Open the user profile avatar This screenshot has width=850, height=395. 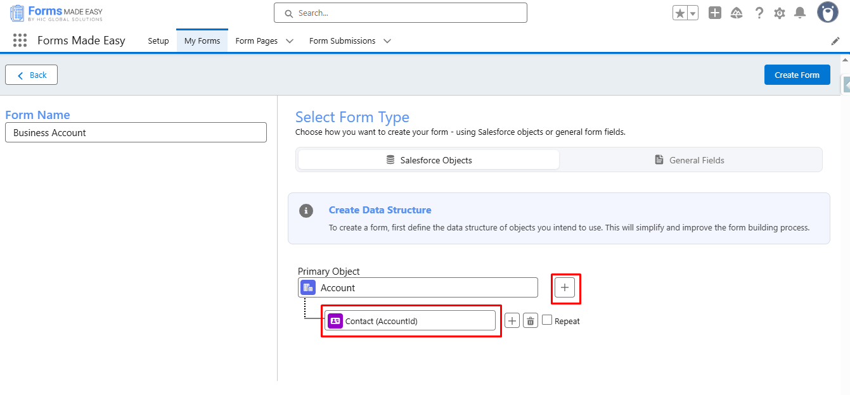pyautogui.click(x=827, y=13)
